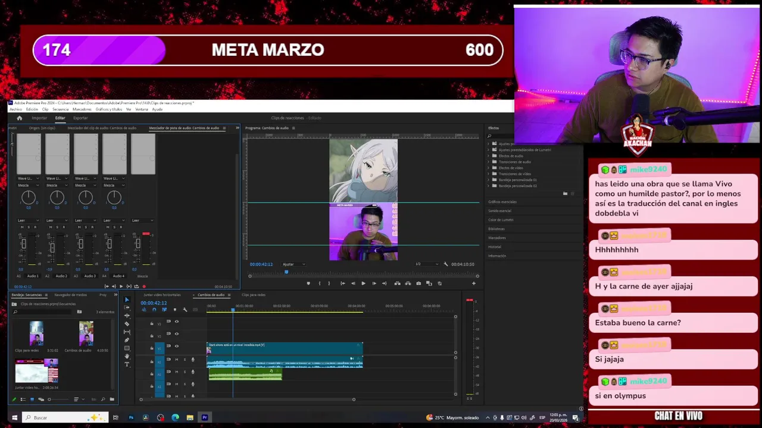Open the Sonido esencial panel
Image resolution: width=762 pixels, height=428 pixels.
(x=499, y=211)
